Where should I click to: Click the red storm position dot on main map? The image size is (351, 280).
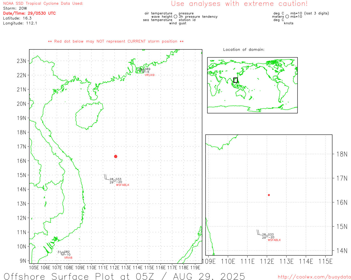(115, 156)
